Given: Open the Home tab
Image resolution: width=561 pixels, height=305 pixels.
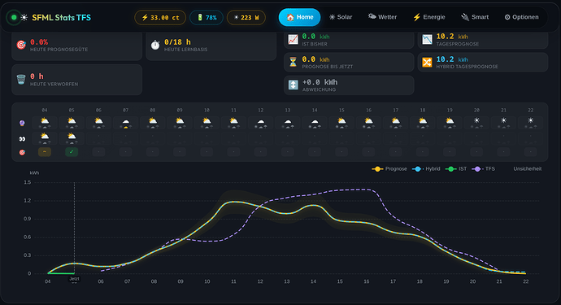Looking at the screenshot, I should 299,17.
